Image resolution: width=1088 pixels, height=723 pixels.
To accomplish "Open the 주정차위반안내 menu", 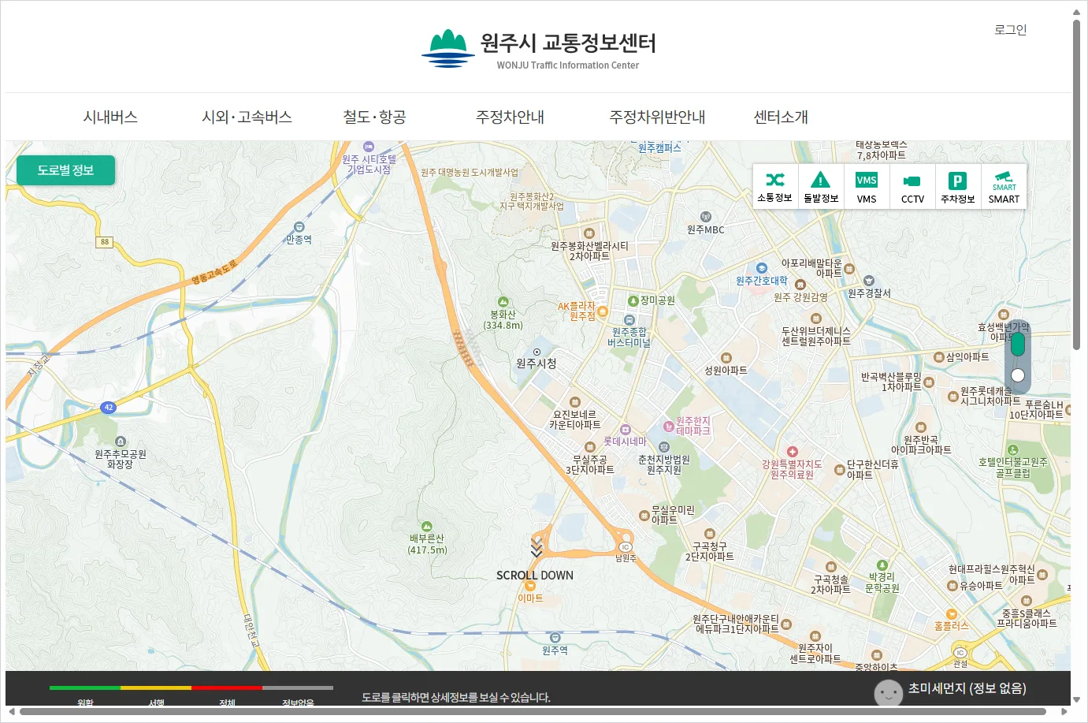I will [x=657, y=117].
